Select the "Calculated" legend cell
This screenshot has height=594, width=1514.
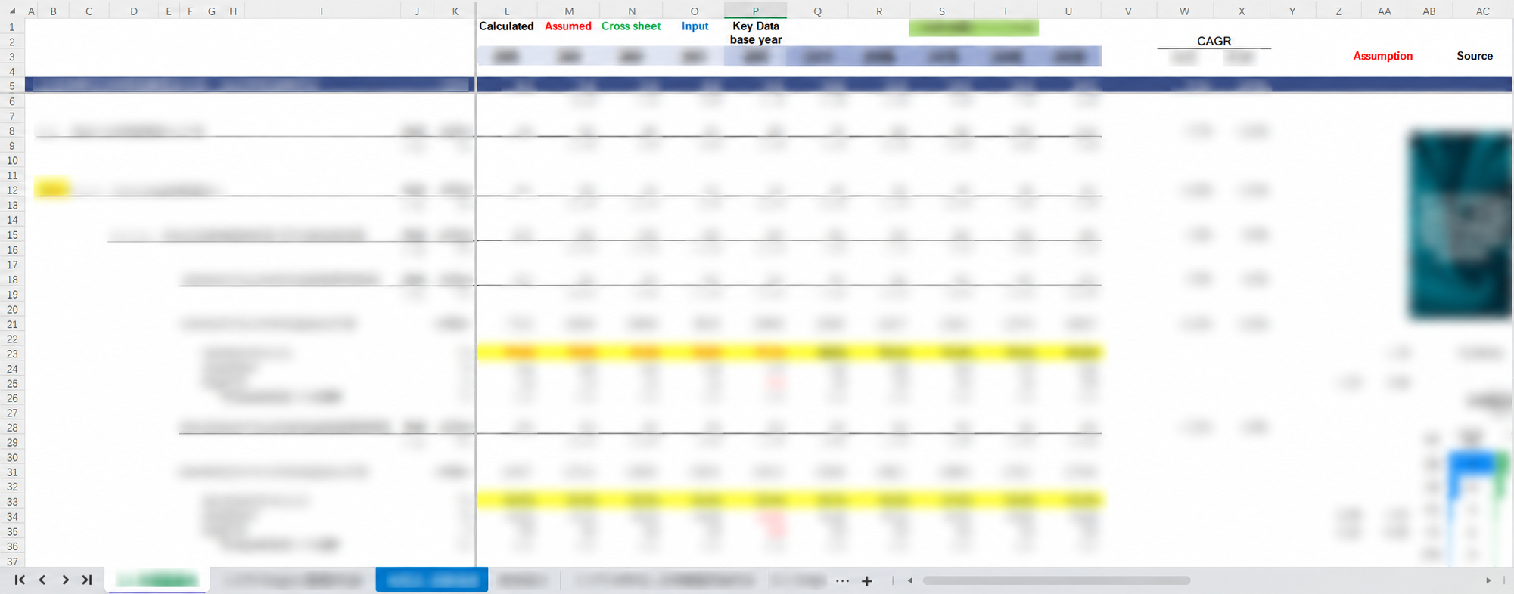click(506, 26)
